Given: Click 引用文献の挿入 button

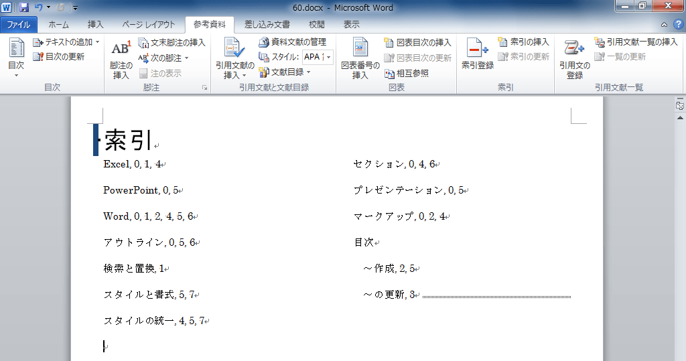Looking at the screenshot, I should tap(235, 59).
